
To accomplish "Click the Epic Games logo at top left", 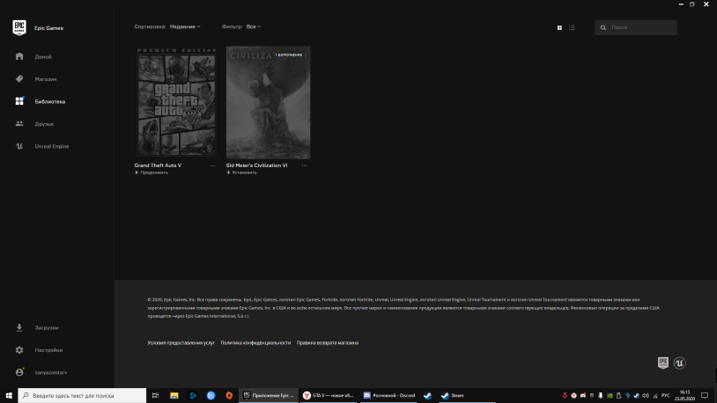I will [18, 27].
